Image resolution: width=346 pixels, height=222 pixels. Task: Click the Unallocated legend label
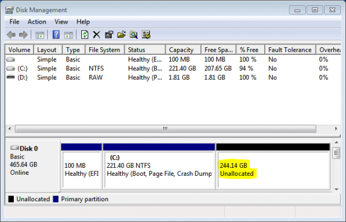point(33,199)
